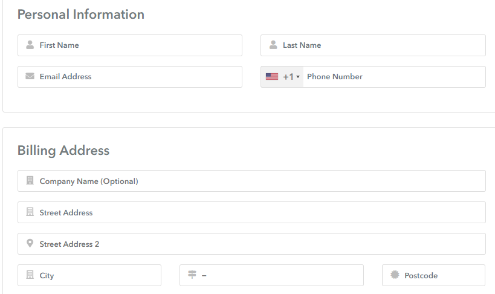
Task: Open the +1 country code dropdown
Action: point(282,77)
